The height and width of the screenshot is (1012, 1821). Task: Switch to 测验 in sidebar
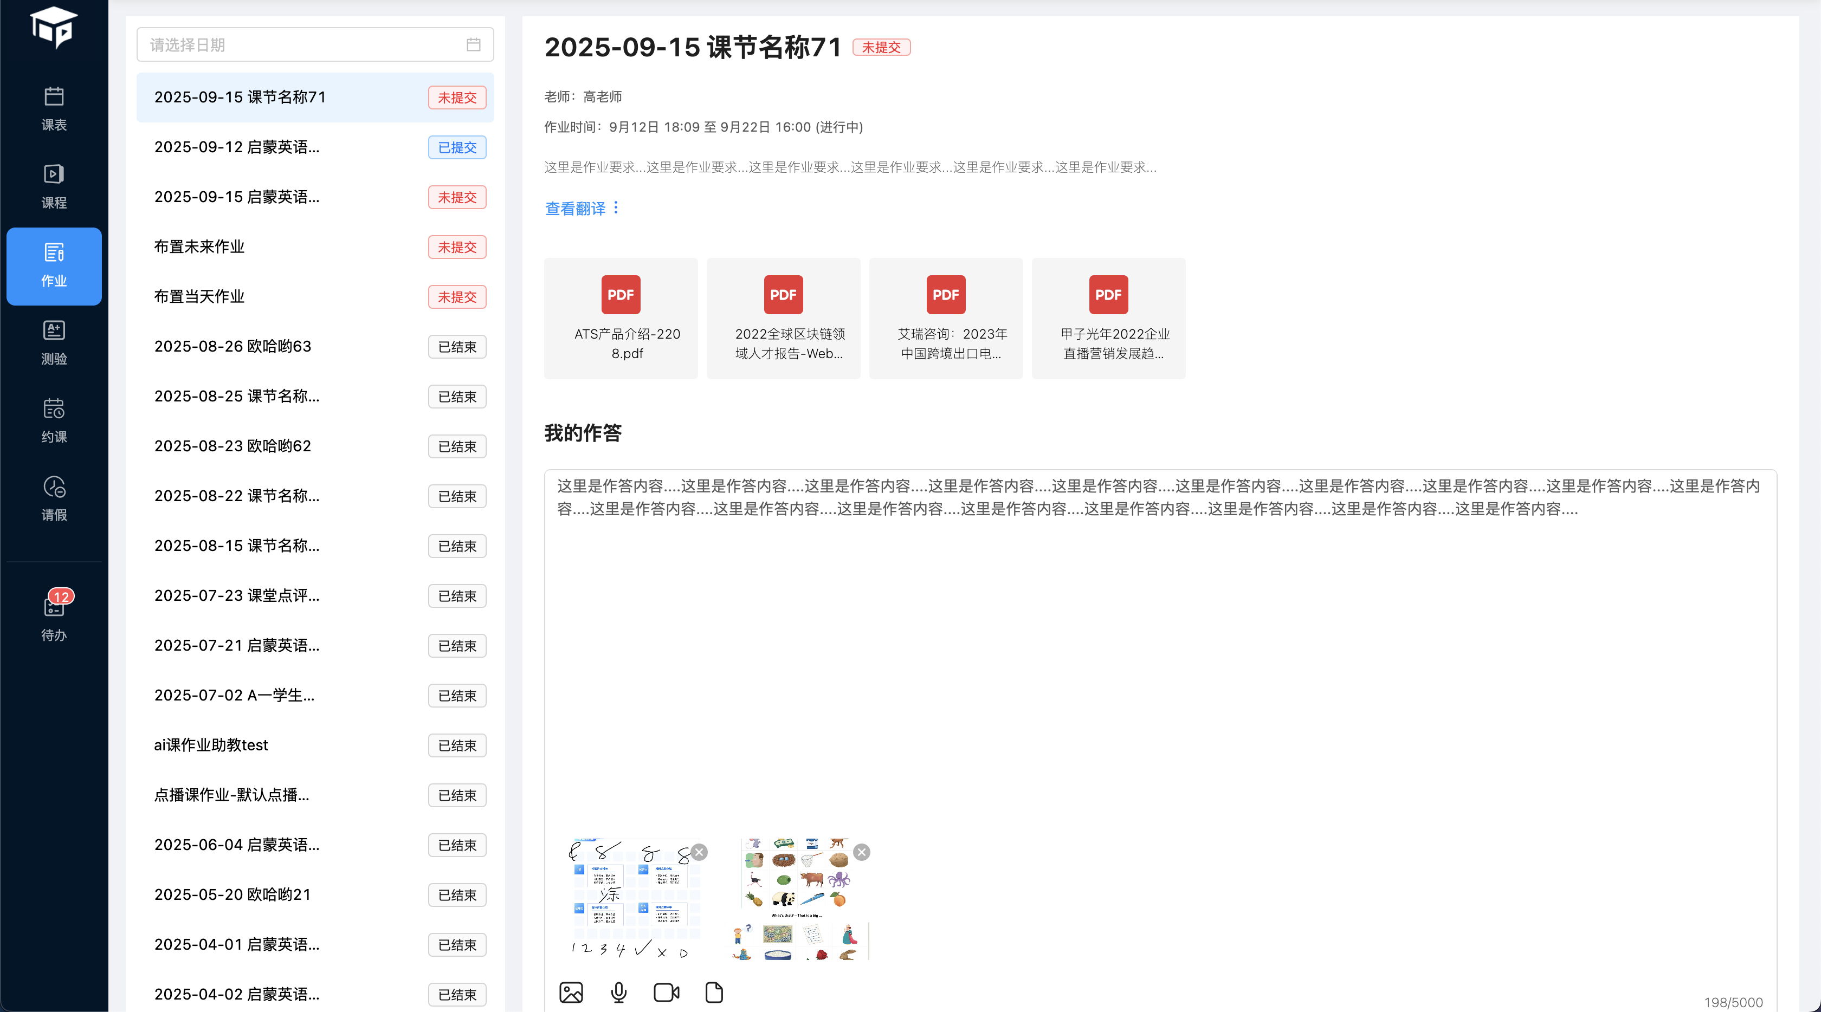(x=54, y=343)
